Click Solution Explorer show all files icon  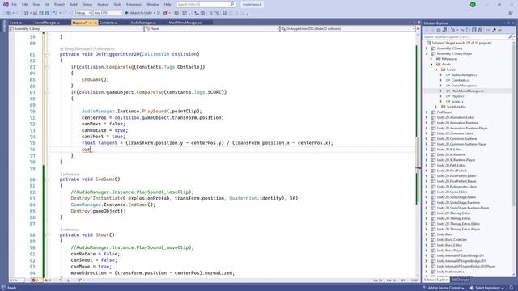pos(480,30)
